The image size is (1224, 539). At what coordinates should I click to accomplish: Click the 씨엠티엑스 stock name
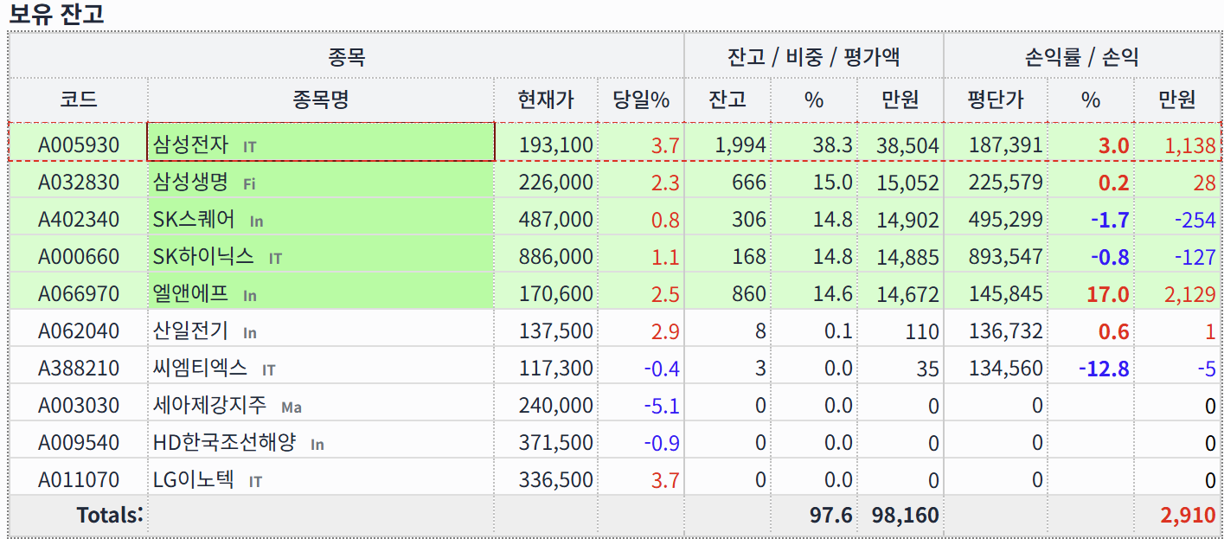click(x=200, y=368)
